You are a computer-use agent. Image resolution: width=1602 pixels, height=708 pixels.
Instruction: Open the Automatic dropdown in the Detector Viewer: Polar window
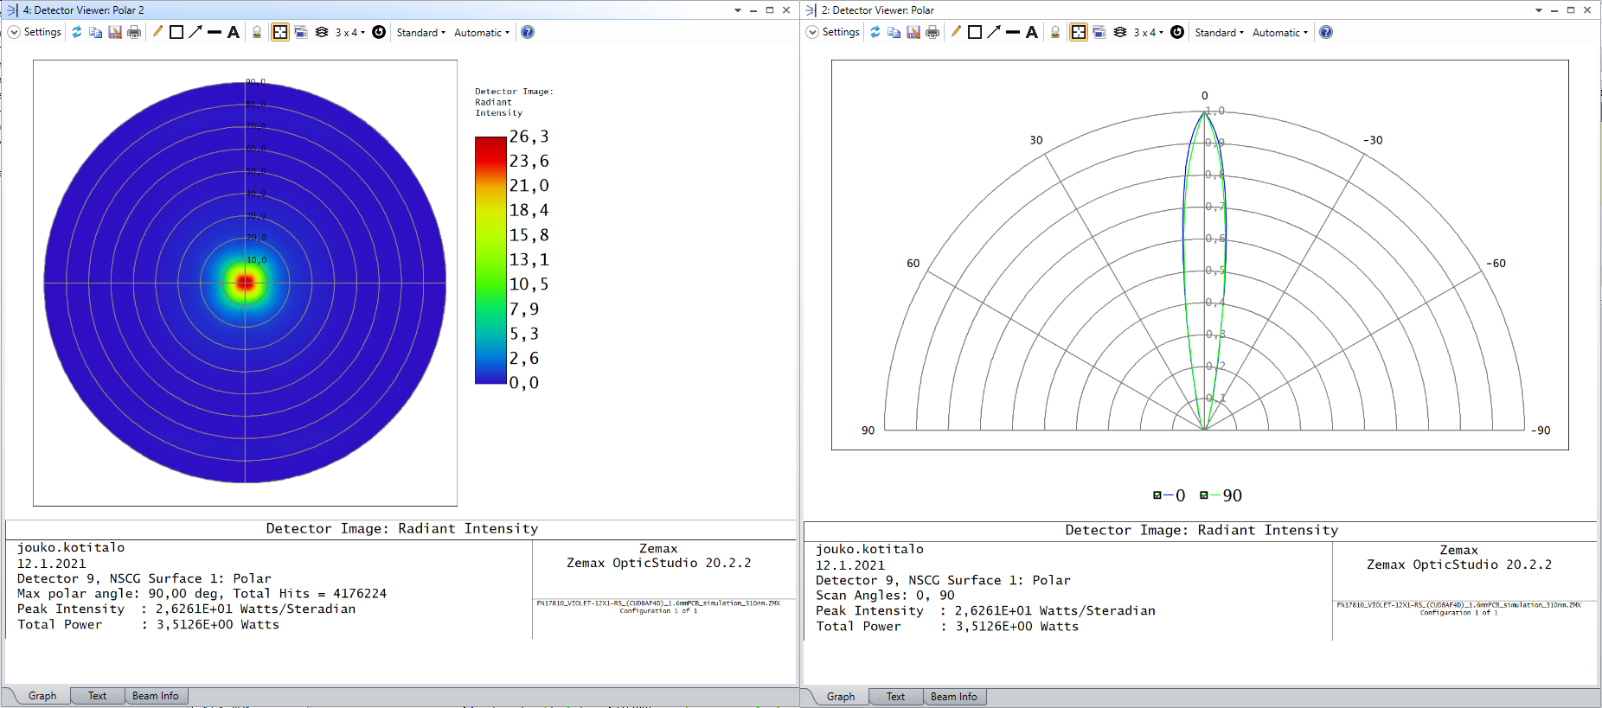(x=1280, y=32)
